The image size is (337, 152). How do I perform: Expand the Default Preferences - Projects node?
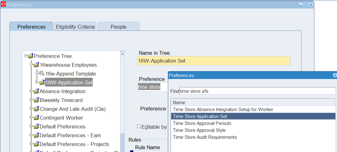coord(31,144)
